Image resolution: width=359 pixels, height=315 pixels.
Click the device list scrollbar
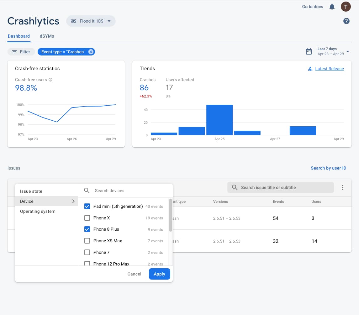click(x=170, y=215)
